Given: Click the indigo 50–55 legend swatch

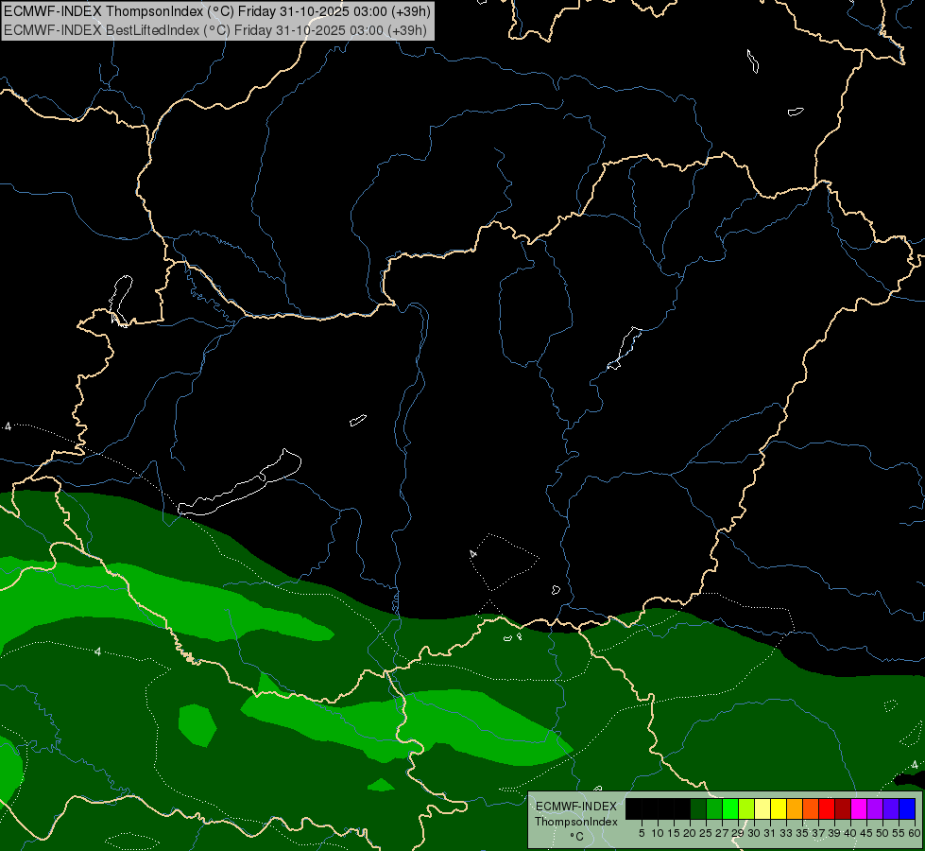Looking at the screenshot, I should click(891, 808).
